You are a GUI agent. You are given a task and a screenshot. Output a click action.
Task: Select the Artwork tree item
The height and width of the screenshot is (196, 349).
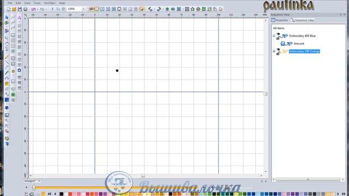(x=299, y=44)
